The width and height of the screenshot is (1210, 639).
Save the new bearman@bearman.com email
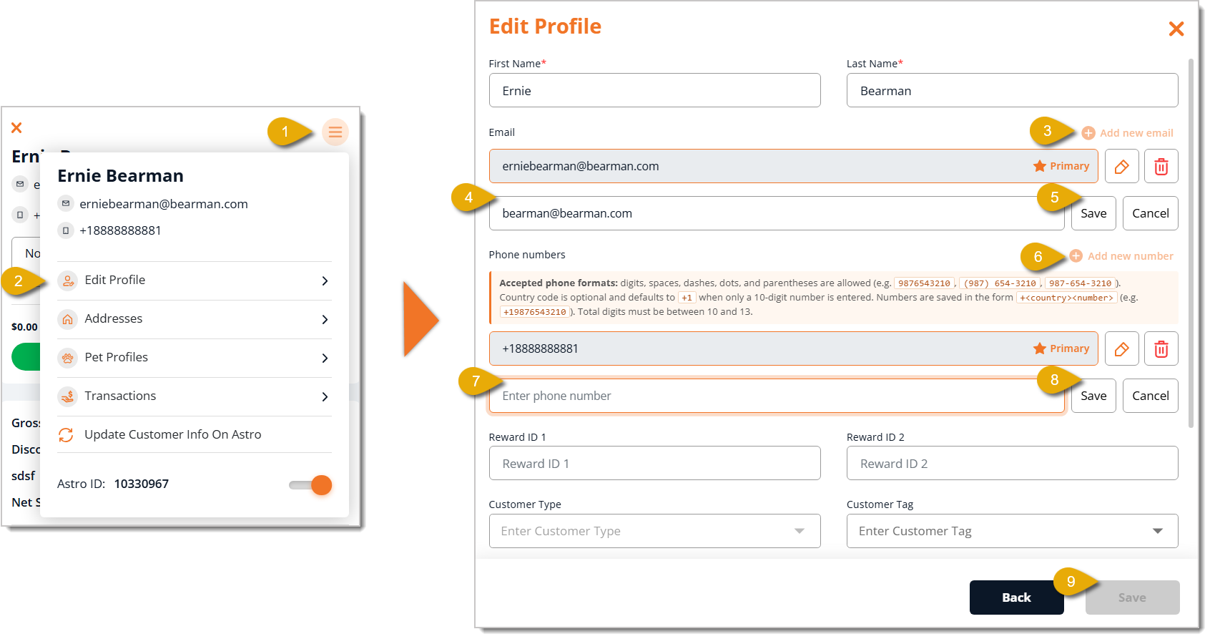(x=1093, y=213)
